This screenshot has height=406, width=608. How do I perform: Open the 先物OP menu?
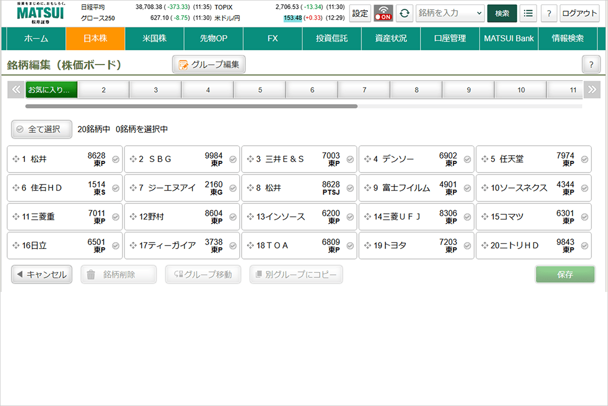click(213, 38)
